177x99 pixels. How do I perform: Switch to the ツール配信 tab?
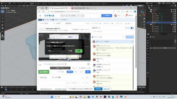tap(57, 23)
